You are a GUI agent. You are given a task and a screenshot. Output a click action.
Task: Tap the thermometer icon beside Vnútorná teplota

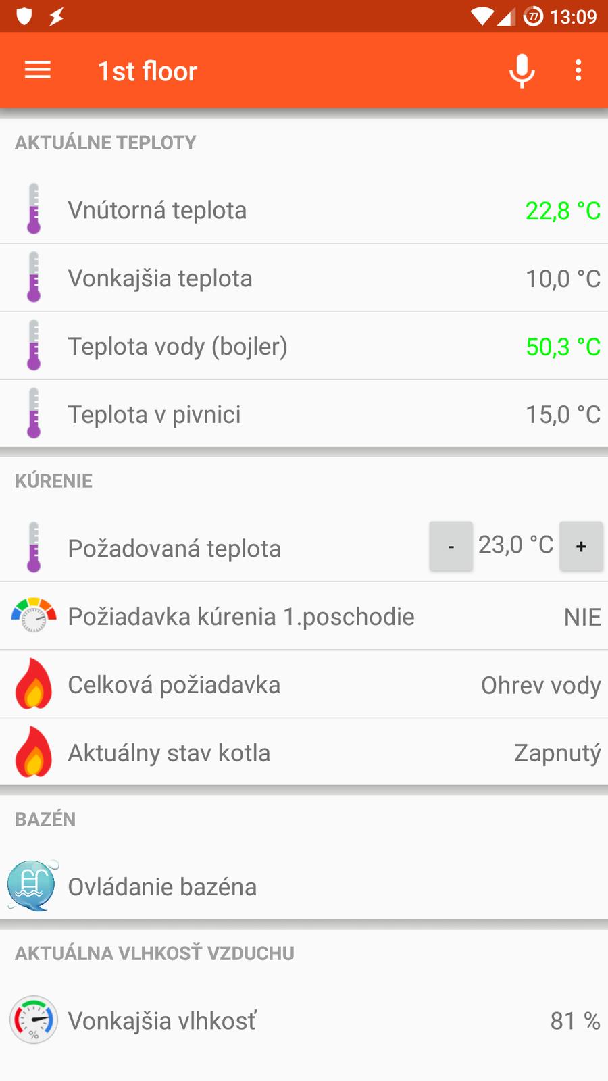click(x=34, y=209)
